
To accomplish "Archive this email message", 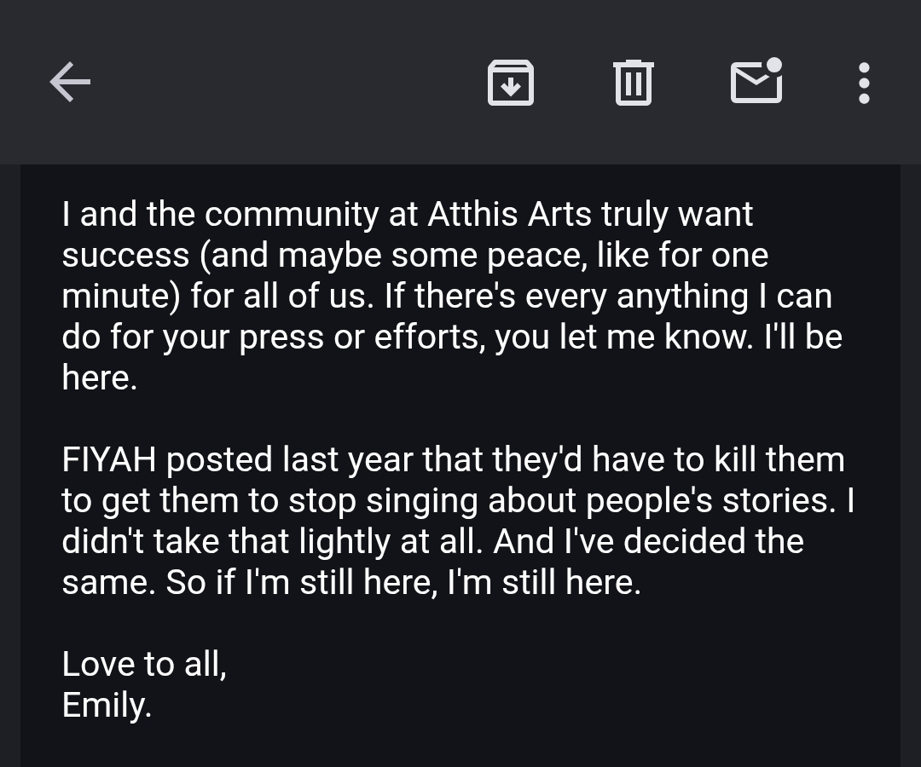I will click(510, 83).
